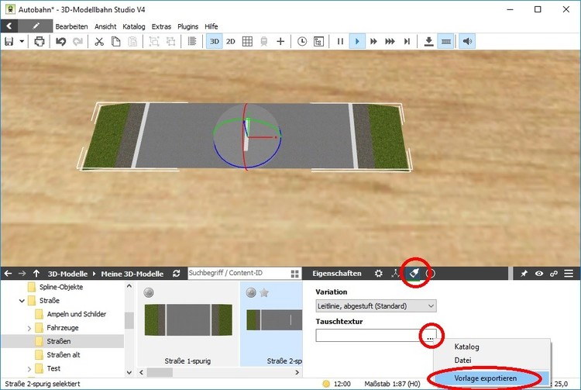Open the Ansicht menu
The height and width of the screenshot is (390, 581).
pyautogui.click(x=105, y=26)
